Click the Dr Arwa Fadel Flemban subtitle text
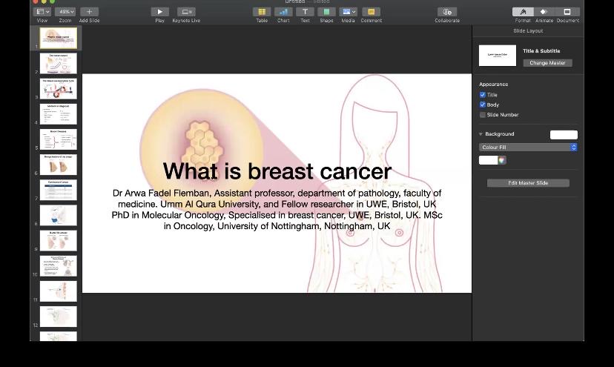The height and width of the screenshot is (367, 614). (x=277, y=210)
